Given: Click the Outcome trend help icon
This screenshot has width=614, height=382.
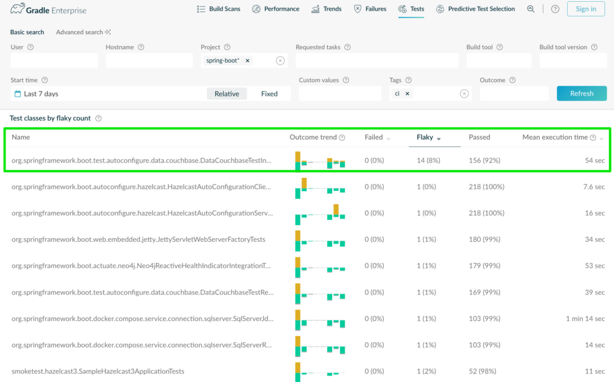Looking at the screenshot, I should (342, 138).
